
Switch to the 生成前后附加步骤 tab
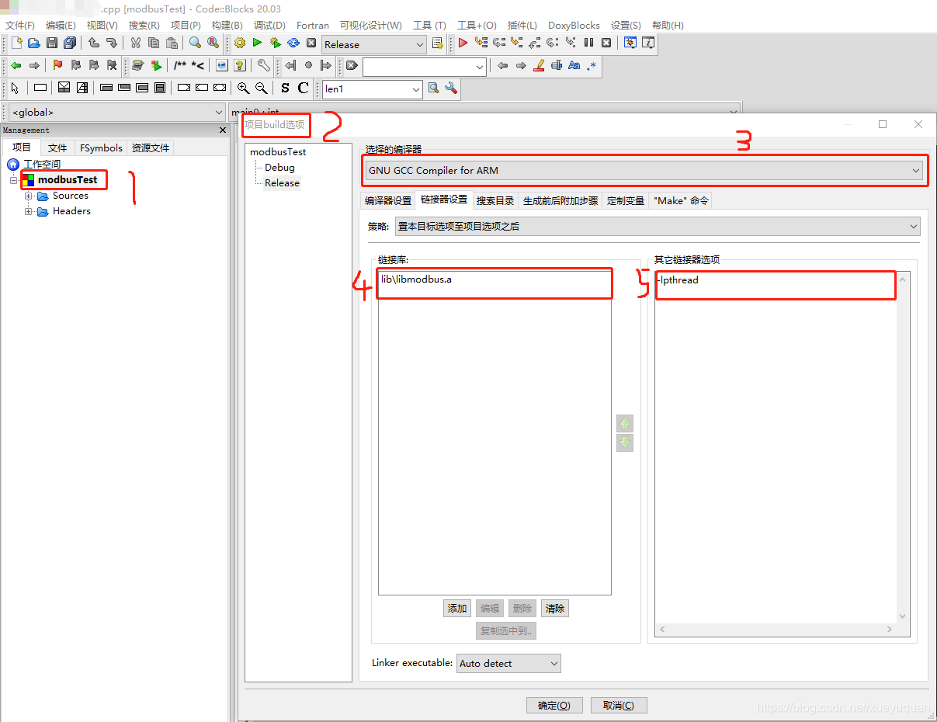click(560, 200)
